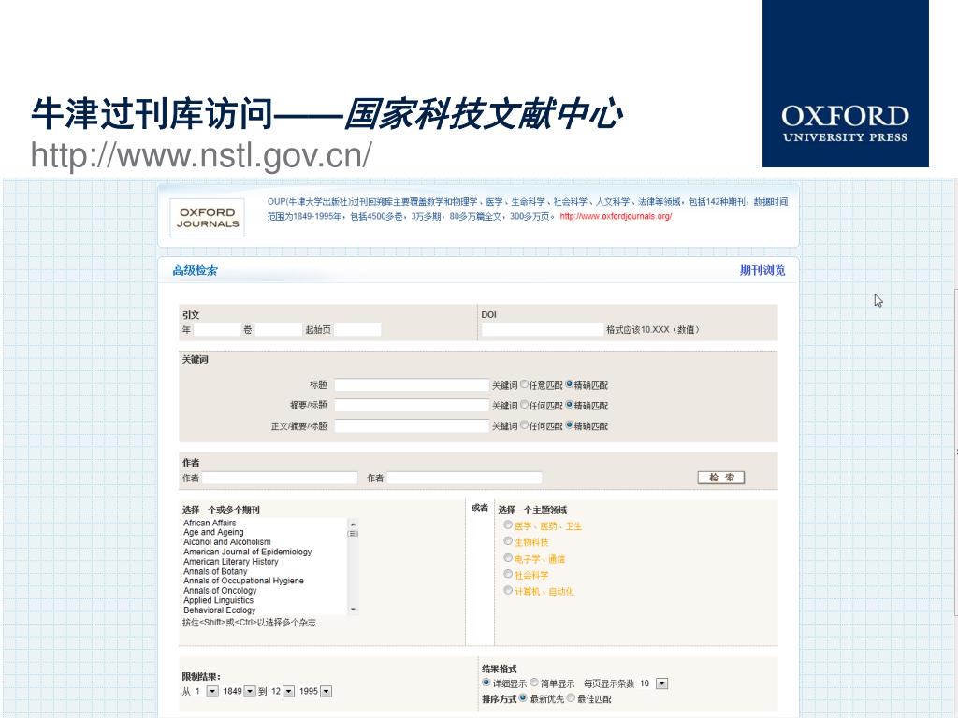Click the Oxford Journals logo

click(x=207, y=217)
